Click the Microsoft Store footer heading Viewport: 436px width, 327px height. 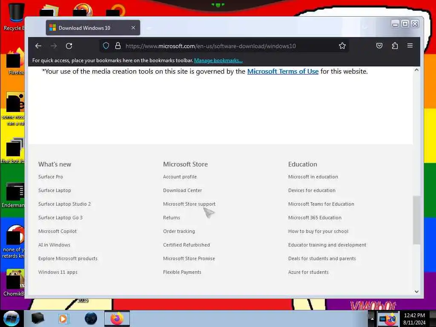pos(186,164)
